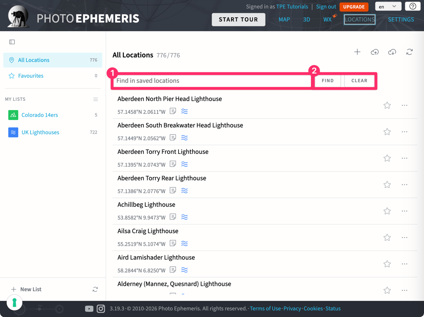Select All Locations in sidebar
The image size is (424, 317).
pos(53,60)
